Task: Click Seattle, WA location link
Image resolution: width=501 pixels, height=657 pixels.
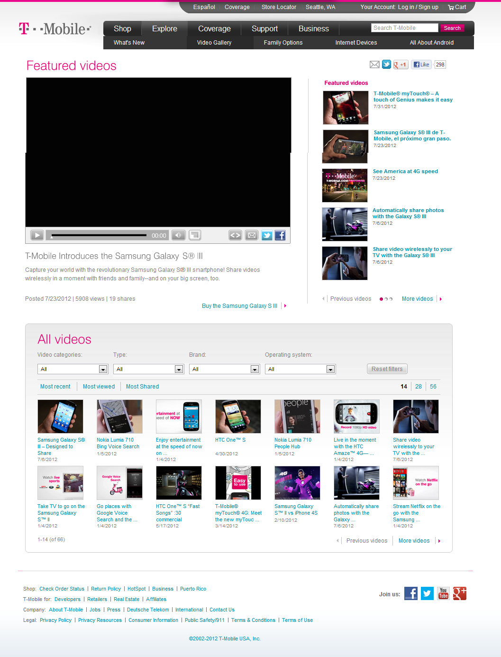Action: pyautogui.click(x=320, y=7)
